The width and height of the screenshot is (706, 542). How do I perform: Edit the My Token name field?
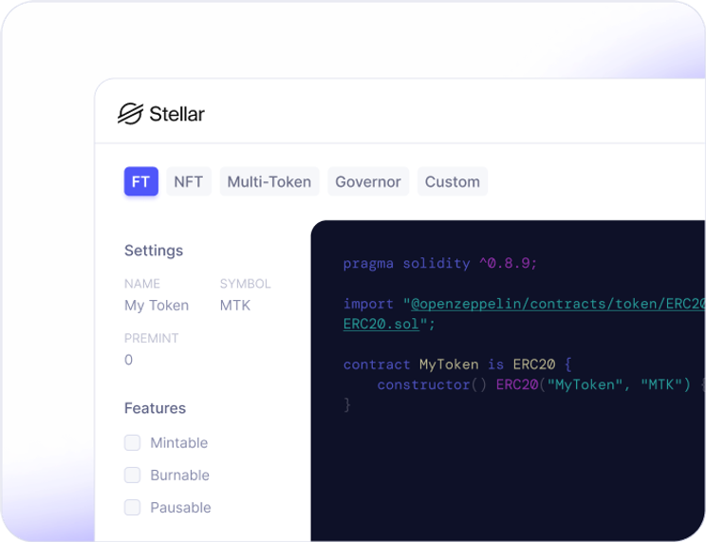tap(157, 306)
